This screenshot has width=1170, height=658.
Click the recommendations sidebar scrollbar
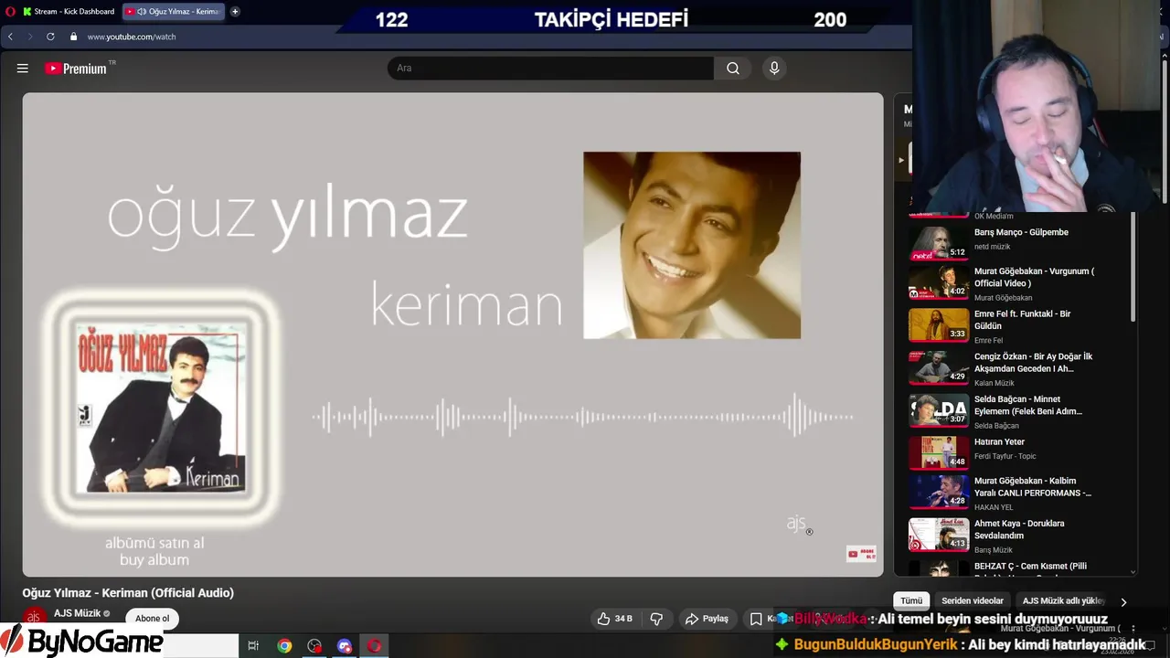(1133, 267)
